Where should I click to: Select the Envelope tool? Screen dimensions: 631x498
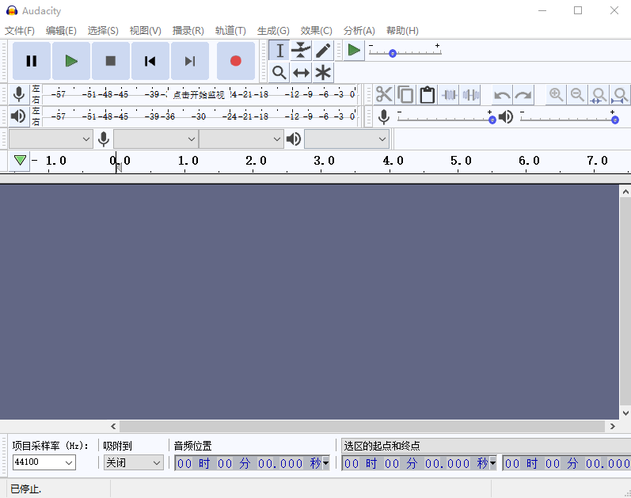pyautogui.click(x=301, y=51)
